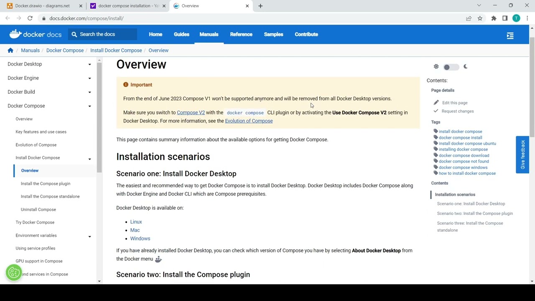Click the browser reload icon
The height and width of the screenshot is (301, 535).
[30, 18]
